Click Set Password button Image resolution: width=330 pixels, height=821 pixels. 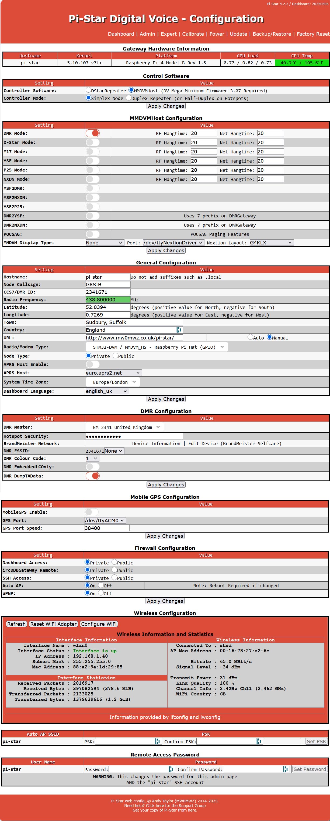pyautogui.click(x=310, y=769)
